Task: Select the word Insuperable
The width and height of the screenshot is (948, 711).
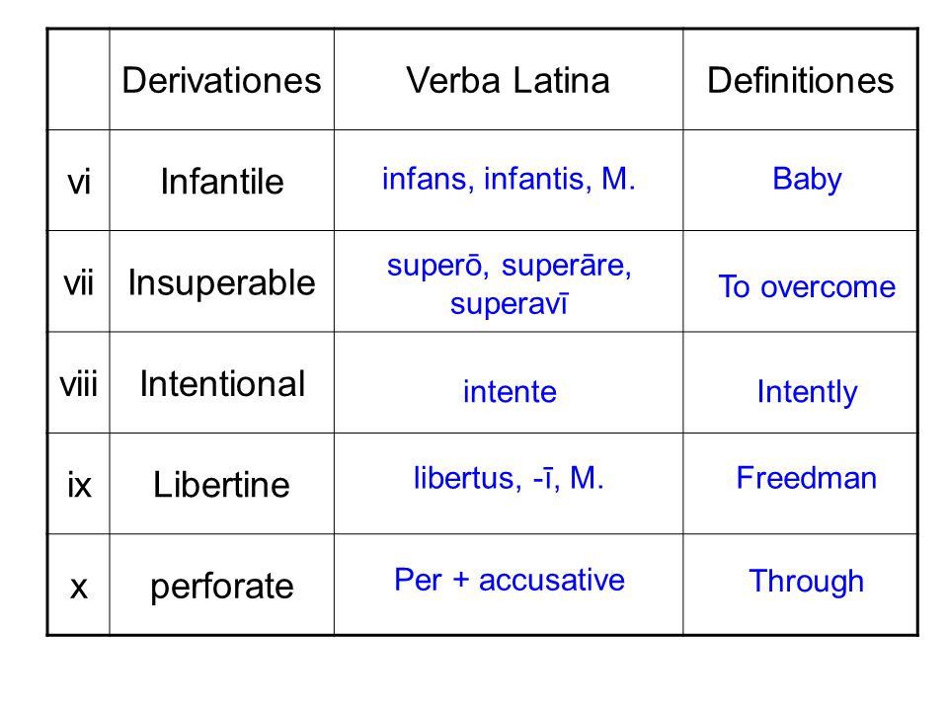Action: [x=222, y=283]
